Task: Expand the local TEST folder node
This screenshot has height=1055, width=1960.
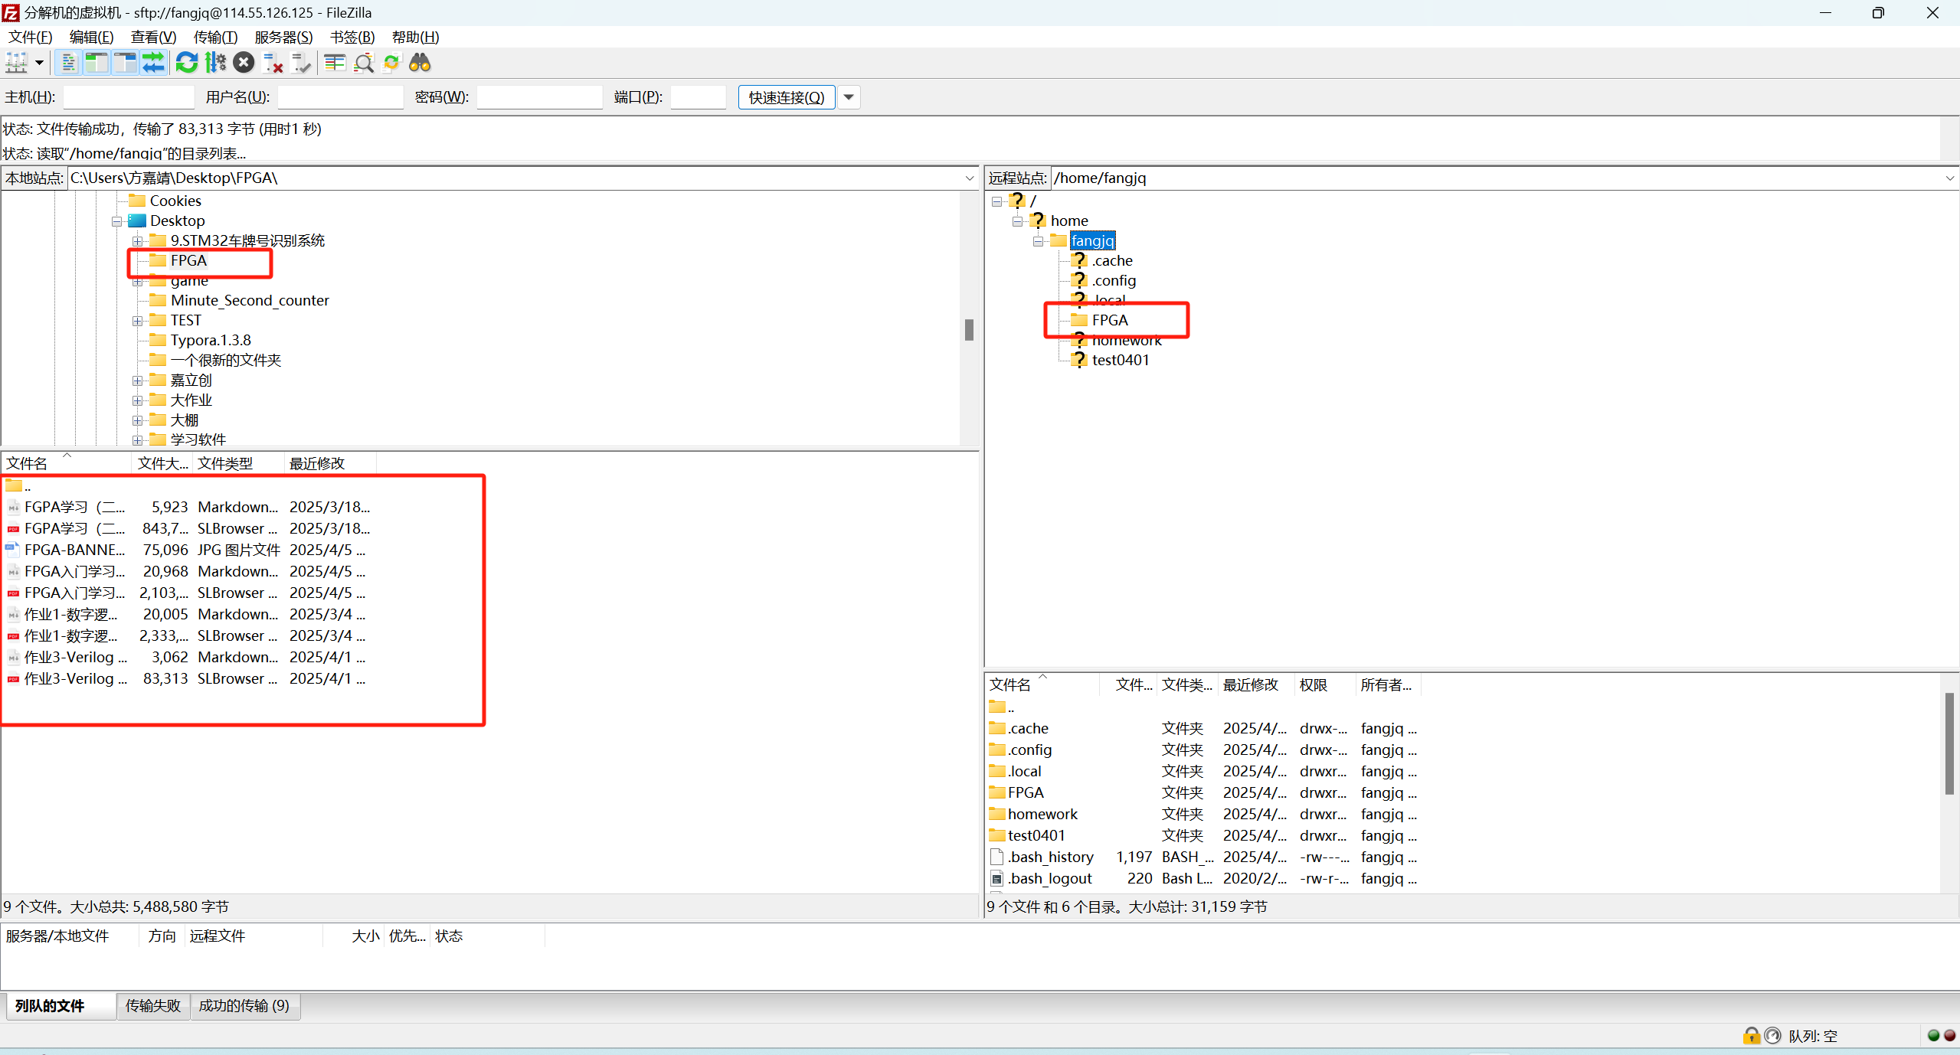Action: tap(138, 321)
